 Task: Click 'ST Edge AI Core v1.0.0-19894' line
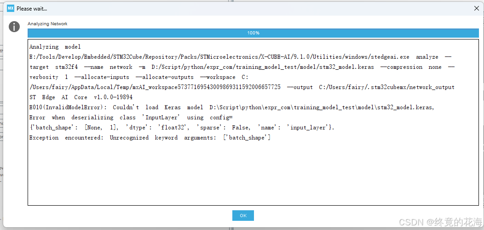81,97
